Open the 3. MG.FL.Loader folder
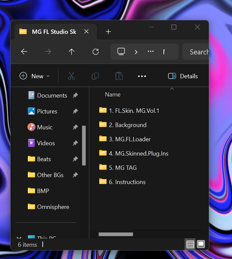The image size is (232, 259). tap(129, 139)
